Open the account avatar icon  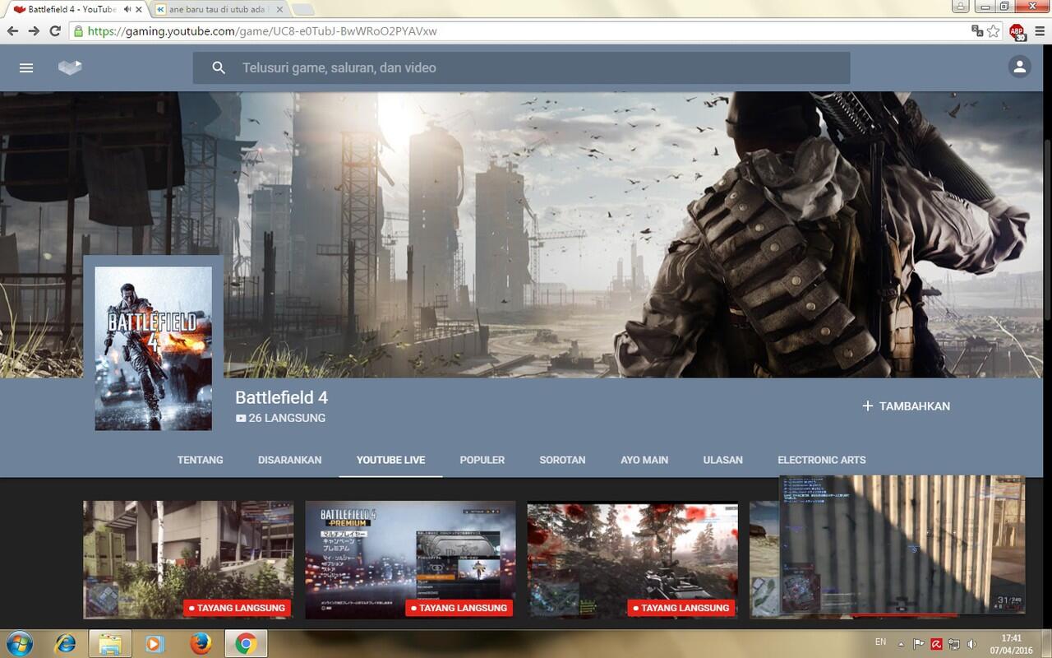tap(1019, 67)
